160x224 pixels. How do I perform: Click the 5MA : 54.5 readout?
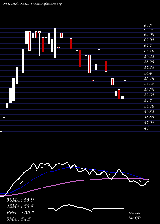[x=19, y=219]
